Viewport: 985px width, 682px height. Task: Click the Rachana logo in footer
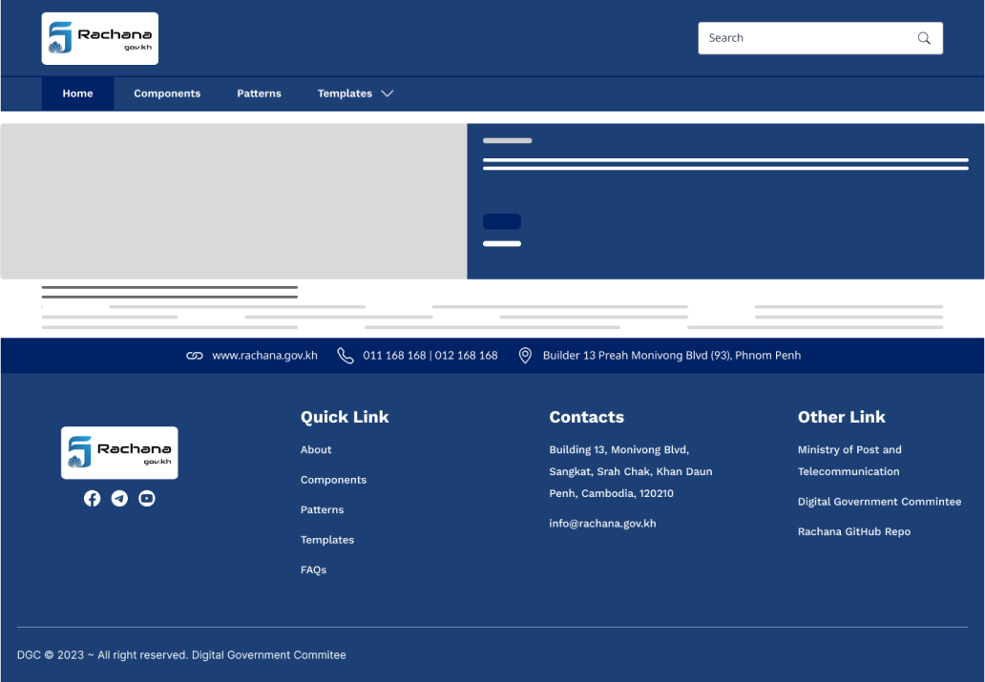[x=119, y=452]
